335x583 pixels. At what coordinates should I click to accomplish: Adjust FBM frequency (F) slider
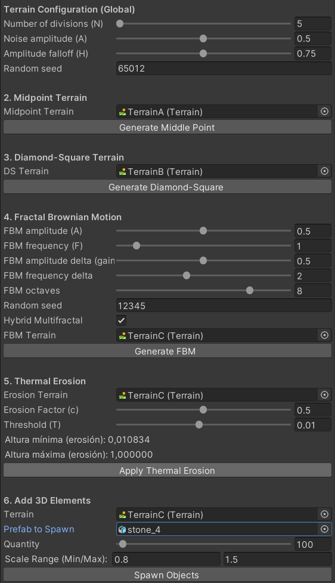203,246
